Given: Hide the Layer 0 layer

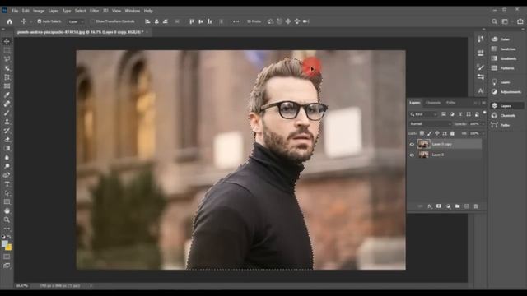Looking at the screenshot, I should tap(412, 155).
